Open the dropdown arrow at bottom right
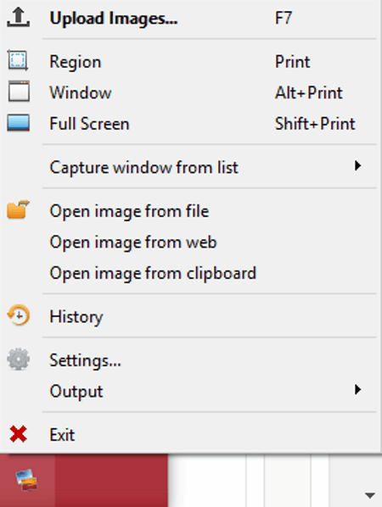 pyautogui.click(x=370, y=495)
